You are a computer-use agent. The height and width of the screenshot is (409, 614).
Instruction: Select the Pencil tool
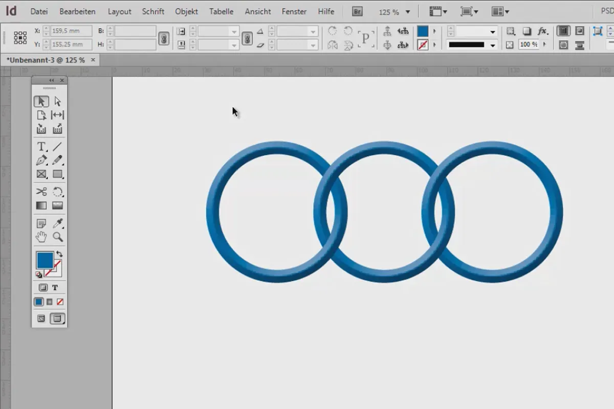(57, 161)
